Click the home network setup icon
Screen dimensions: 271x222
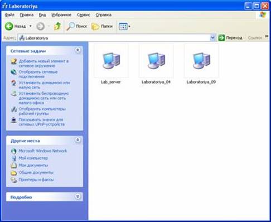point(14,83)
